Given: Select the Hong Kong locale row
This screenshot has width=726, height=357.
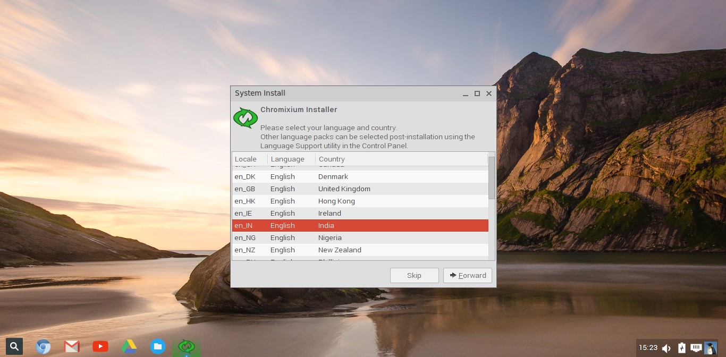Looking at the screenshot, I should (360, 201).
